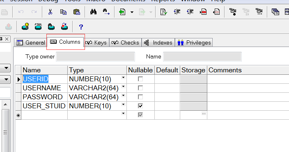This screenshot has width=289, height=152.
Task: Click the Type owner input field
Action: pyautogui.click(x=96, y=57)
